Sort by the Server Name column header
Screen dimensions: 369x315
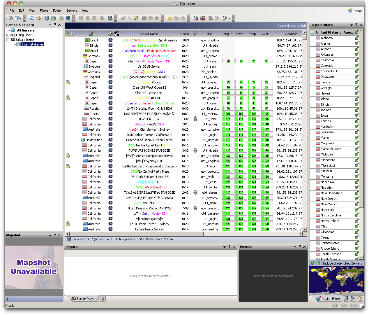pyautogui.click(x=149, y=34)
